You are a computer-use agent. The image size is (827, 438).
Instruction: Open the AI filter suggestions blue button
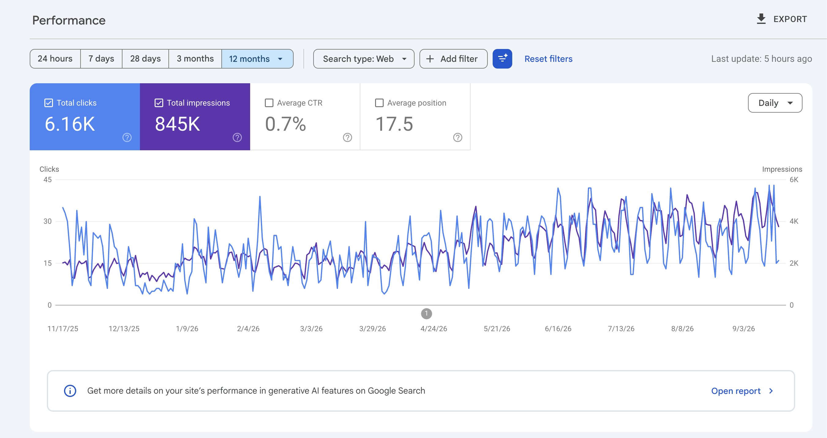coord(502,59)
